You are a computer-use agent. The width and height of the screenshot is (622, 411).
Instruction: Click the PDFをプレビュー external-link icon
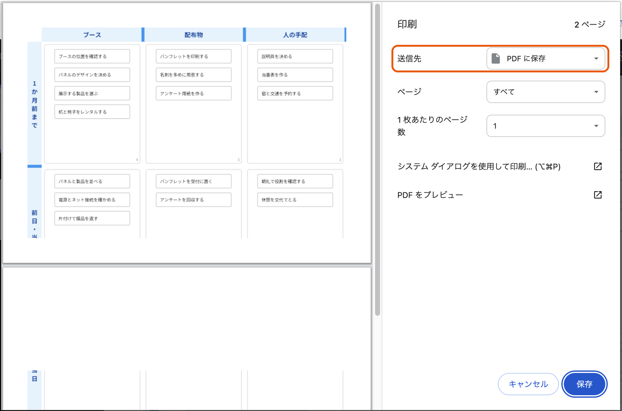click(598, 195)
